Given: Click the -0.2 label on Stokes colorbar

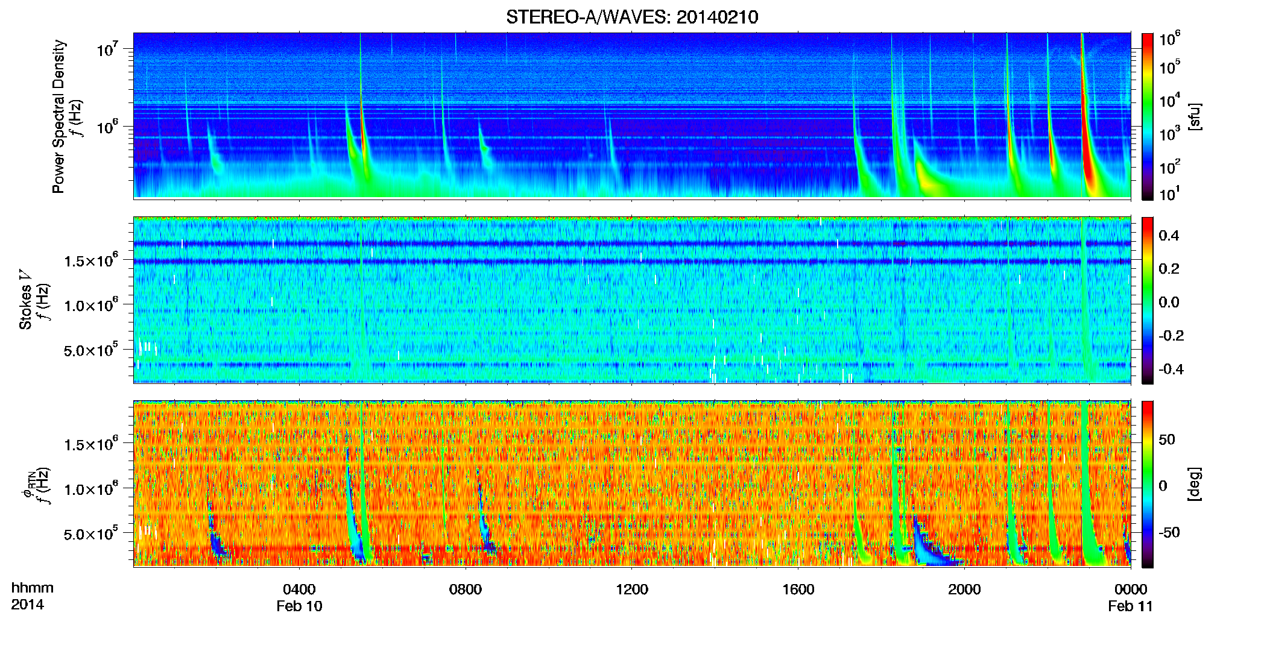Looking at the screenshot, I should coord(1171,336).
